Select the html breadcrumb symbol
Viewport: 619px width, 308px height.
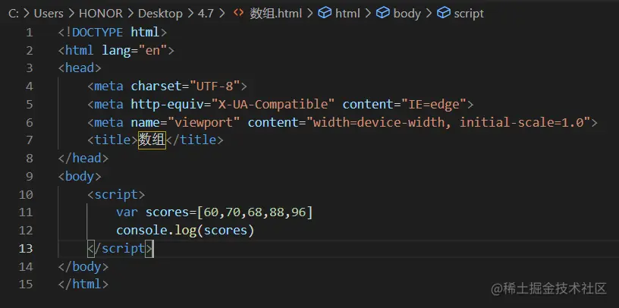pos(347,14)
